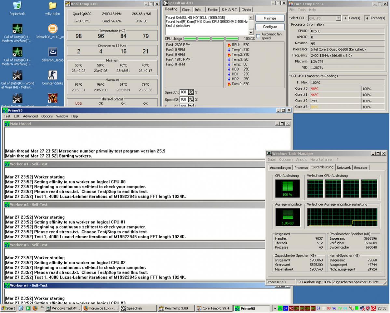Expand the quick launch overflow chevron
The height and width of the screenshot is (313, 390).
[x=42, y=308]
